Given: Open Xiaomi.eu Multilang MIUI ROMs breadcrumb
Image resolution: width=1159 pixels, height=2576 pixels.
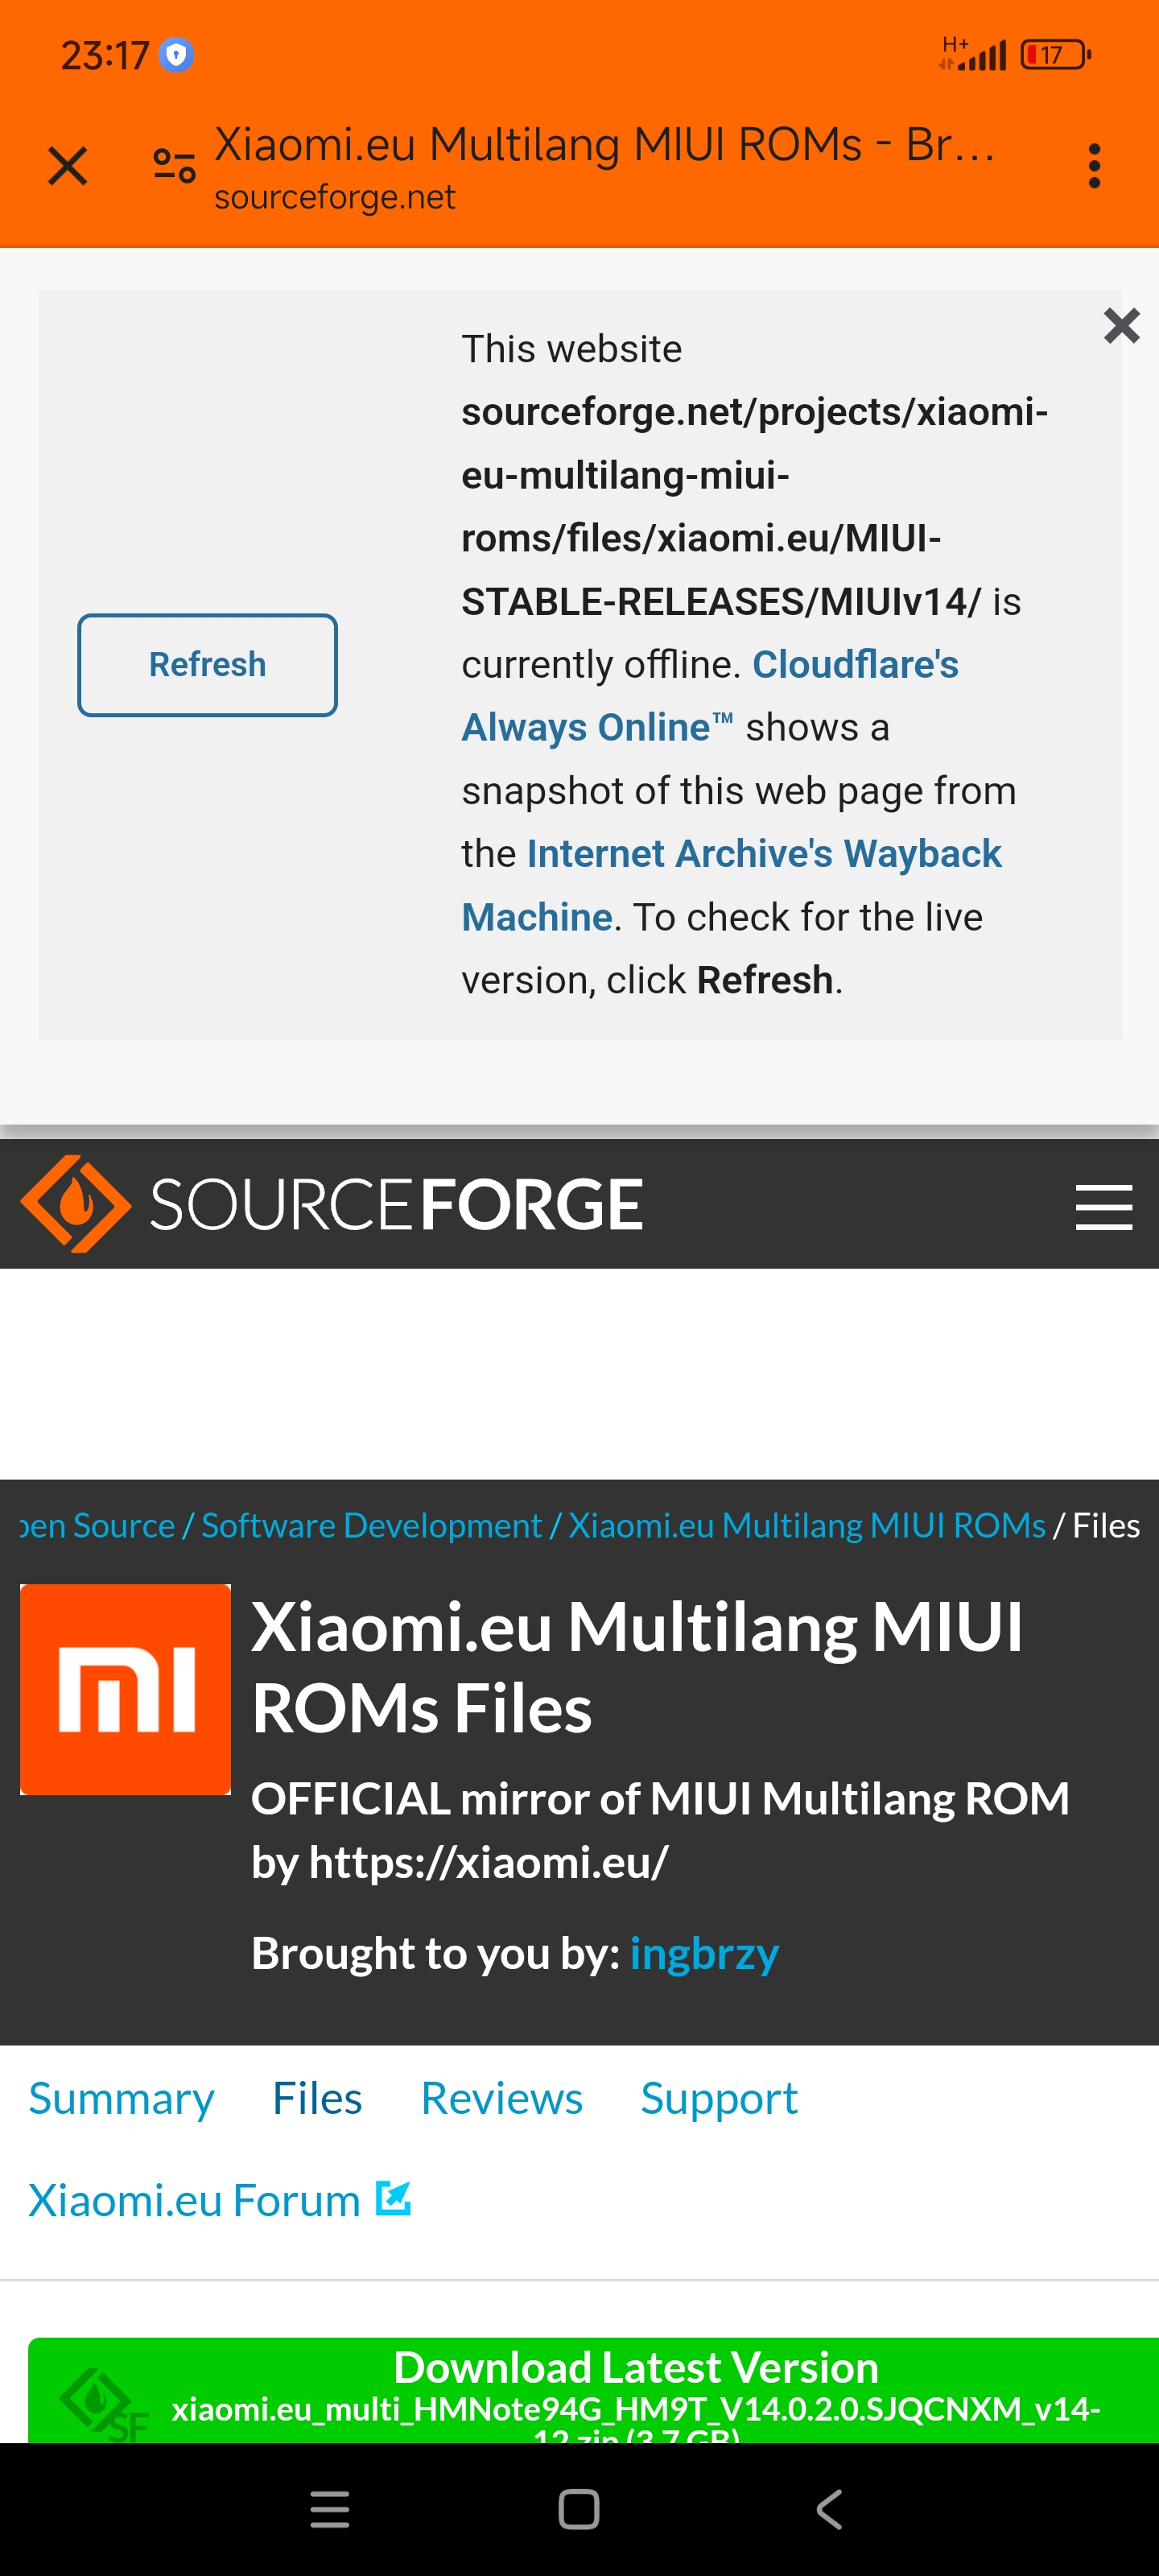Looking at the screenshot, I should pyautogui.click(x=806, y=1525).
